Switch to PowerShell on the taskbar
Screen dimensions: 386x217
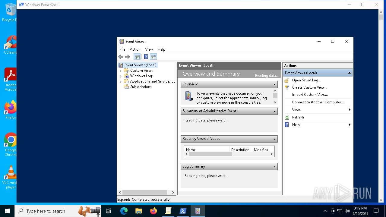pyautogui.click(x=183, y=211)
